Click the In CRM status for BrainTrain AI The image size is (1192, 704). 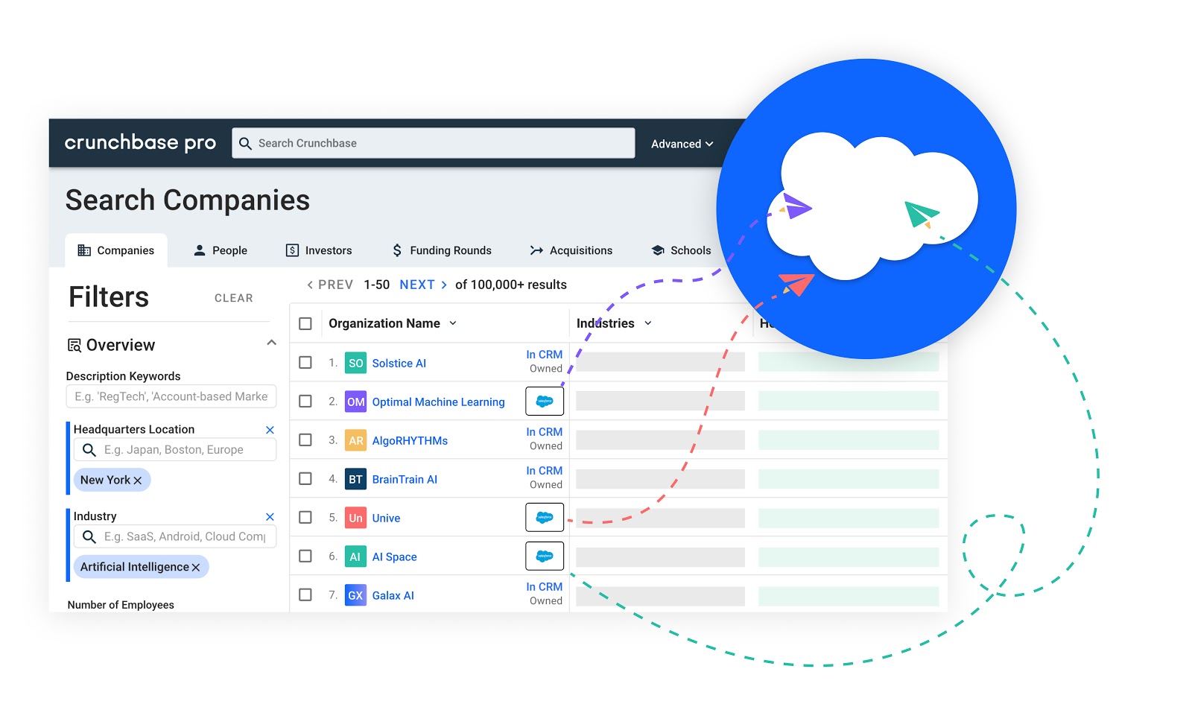pyautogui.click(x=545, y=471)
